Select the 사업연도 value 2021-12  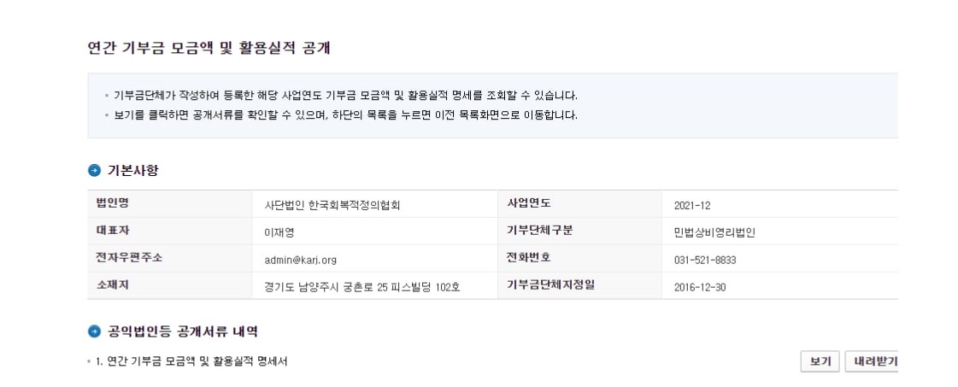click(x=692, y=205)
